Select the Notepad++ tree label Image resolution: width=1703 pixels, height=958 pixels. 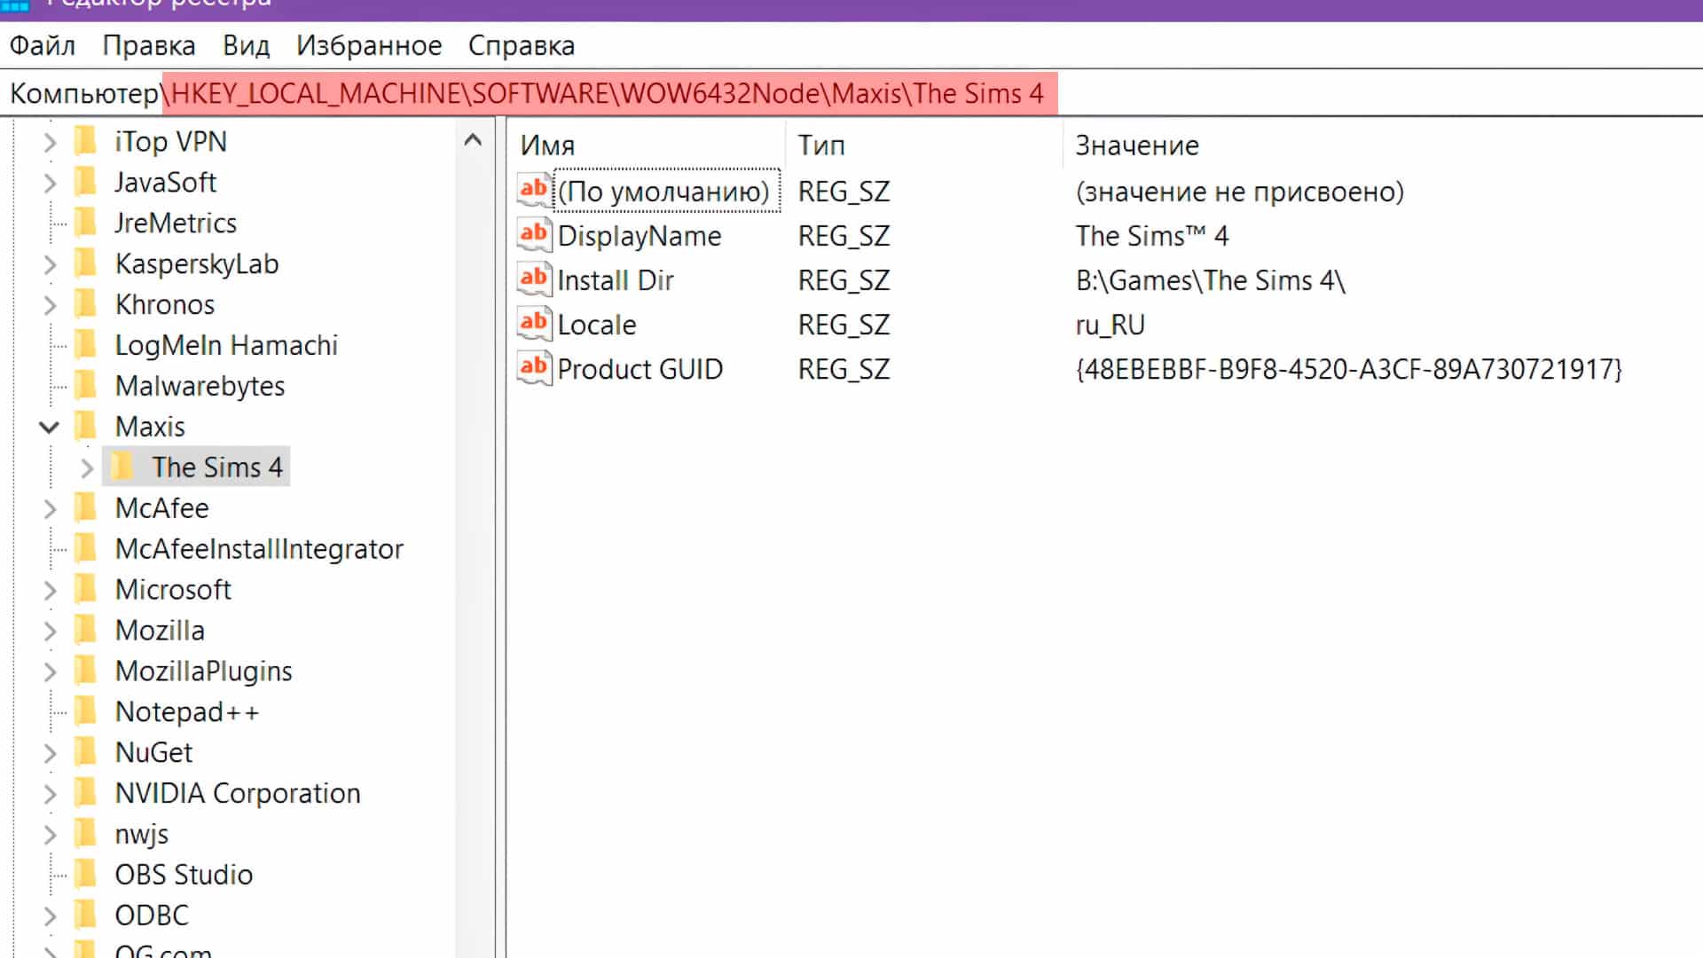coord(187,711)
